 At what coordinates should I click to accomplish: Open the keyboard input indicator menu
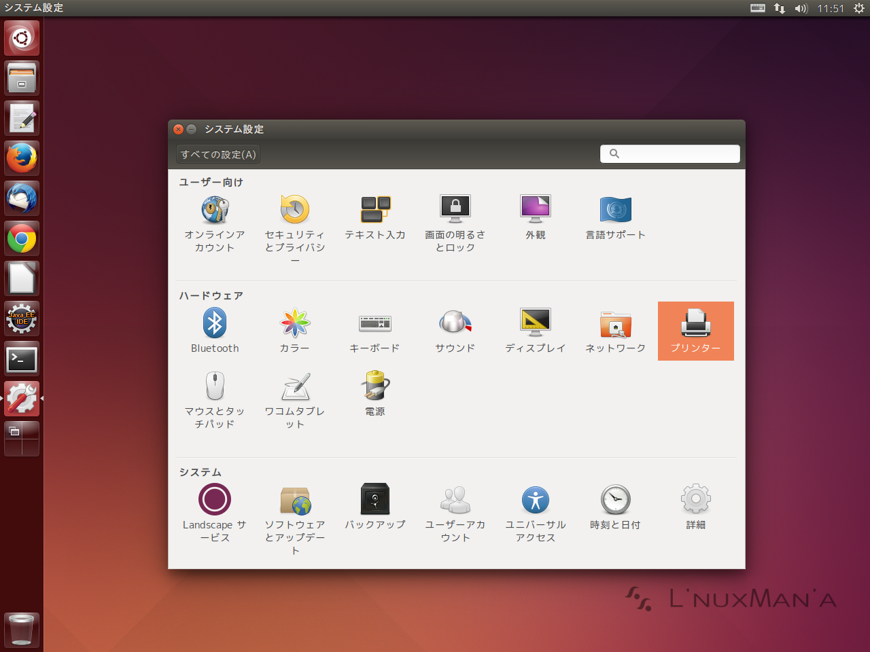pos(758,8)
